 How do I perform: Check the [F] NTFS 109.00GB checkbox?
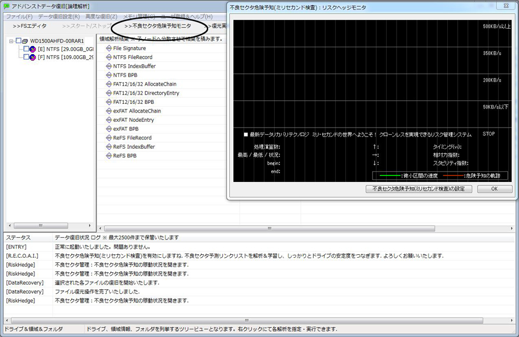click(26, 57)
